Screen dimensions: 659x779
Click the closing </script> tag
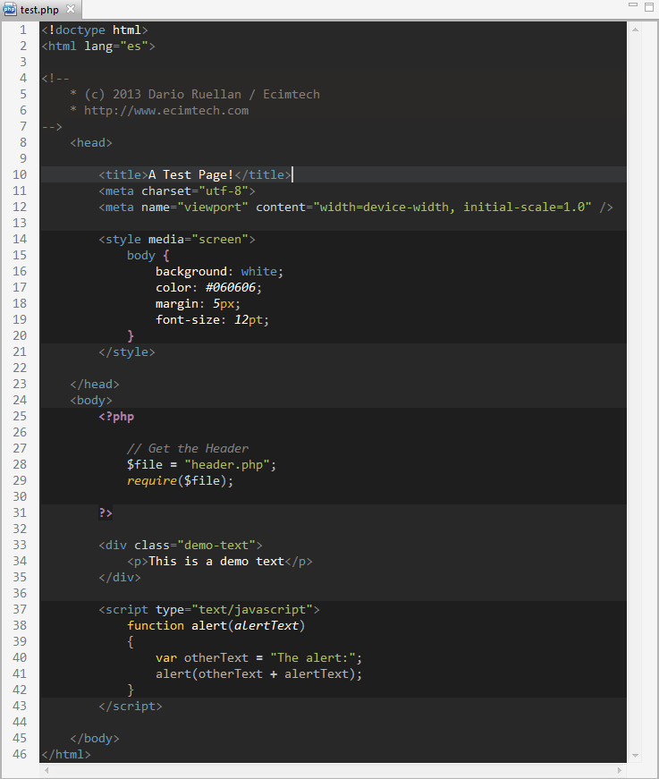131,706
